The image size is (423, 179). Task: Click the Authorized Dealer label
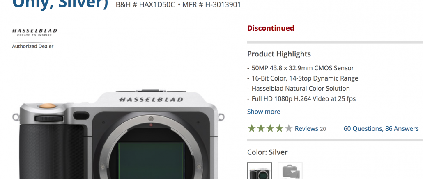pos(32,47)
